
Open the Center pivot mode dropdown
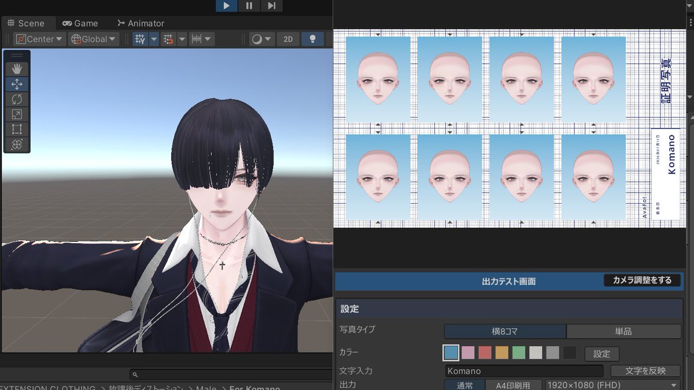coord(39,39)
